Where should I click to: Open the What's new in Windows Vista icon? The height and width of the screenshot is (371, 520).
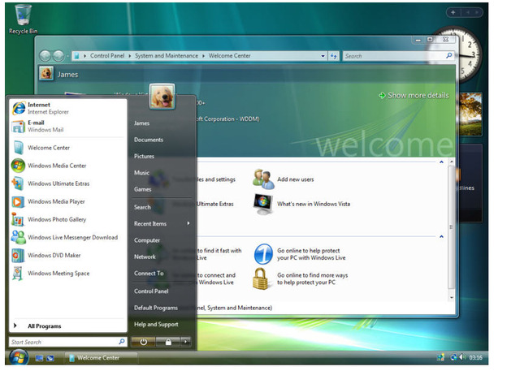click(x=263, y=204)
